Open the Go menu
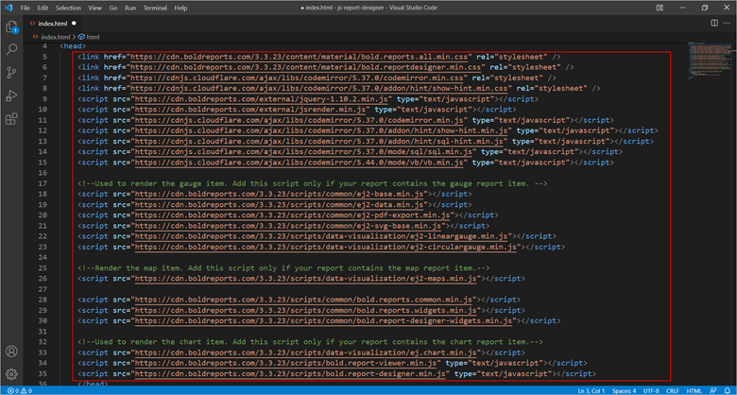Viewport: 737px width, 395px height. (x=113, y=8)
